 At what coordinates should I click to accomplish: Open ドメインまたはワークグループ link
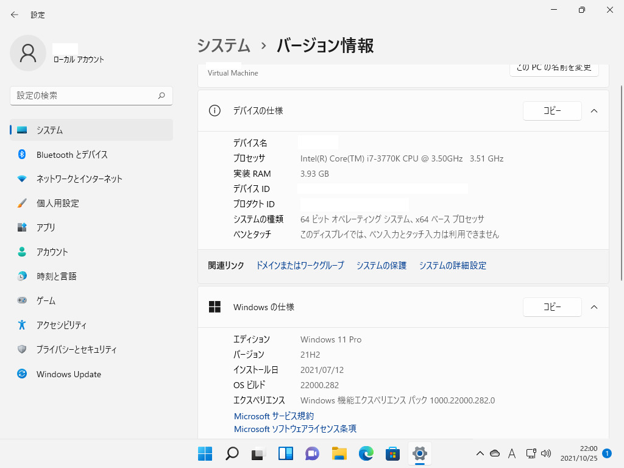click(300, 266)
